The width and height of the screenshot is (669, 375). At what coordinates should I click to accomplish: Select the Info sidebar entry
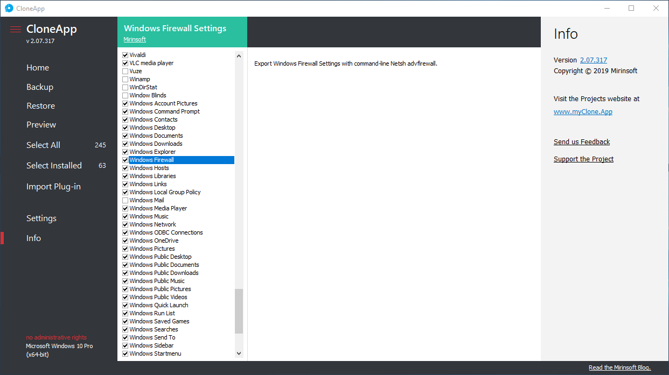point(33,238)
